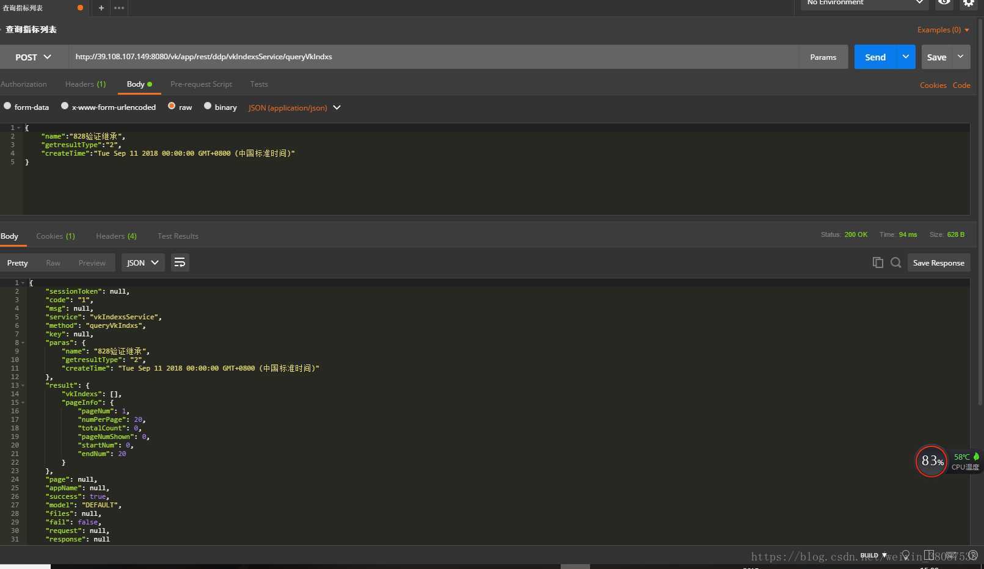Switch response view to Preview
The image size is (984, 569).
pyautogui.click(x=92, y=263)
